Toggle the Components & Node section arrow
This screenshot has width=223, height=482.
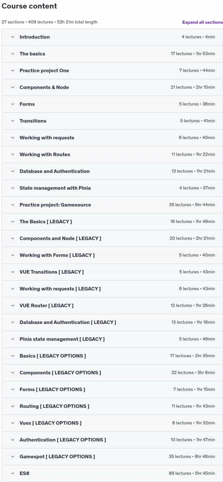[x=13, y=87]
